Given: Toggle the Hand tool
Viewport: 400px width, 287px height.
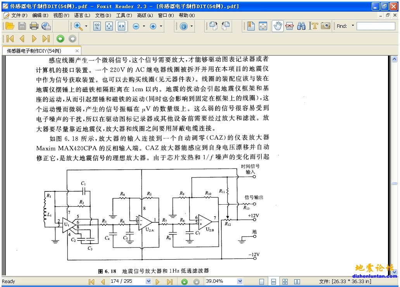Looking at the screenshot, I should point(278,26).
